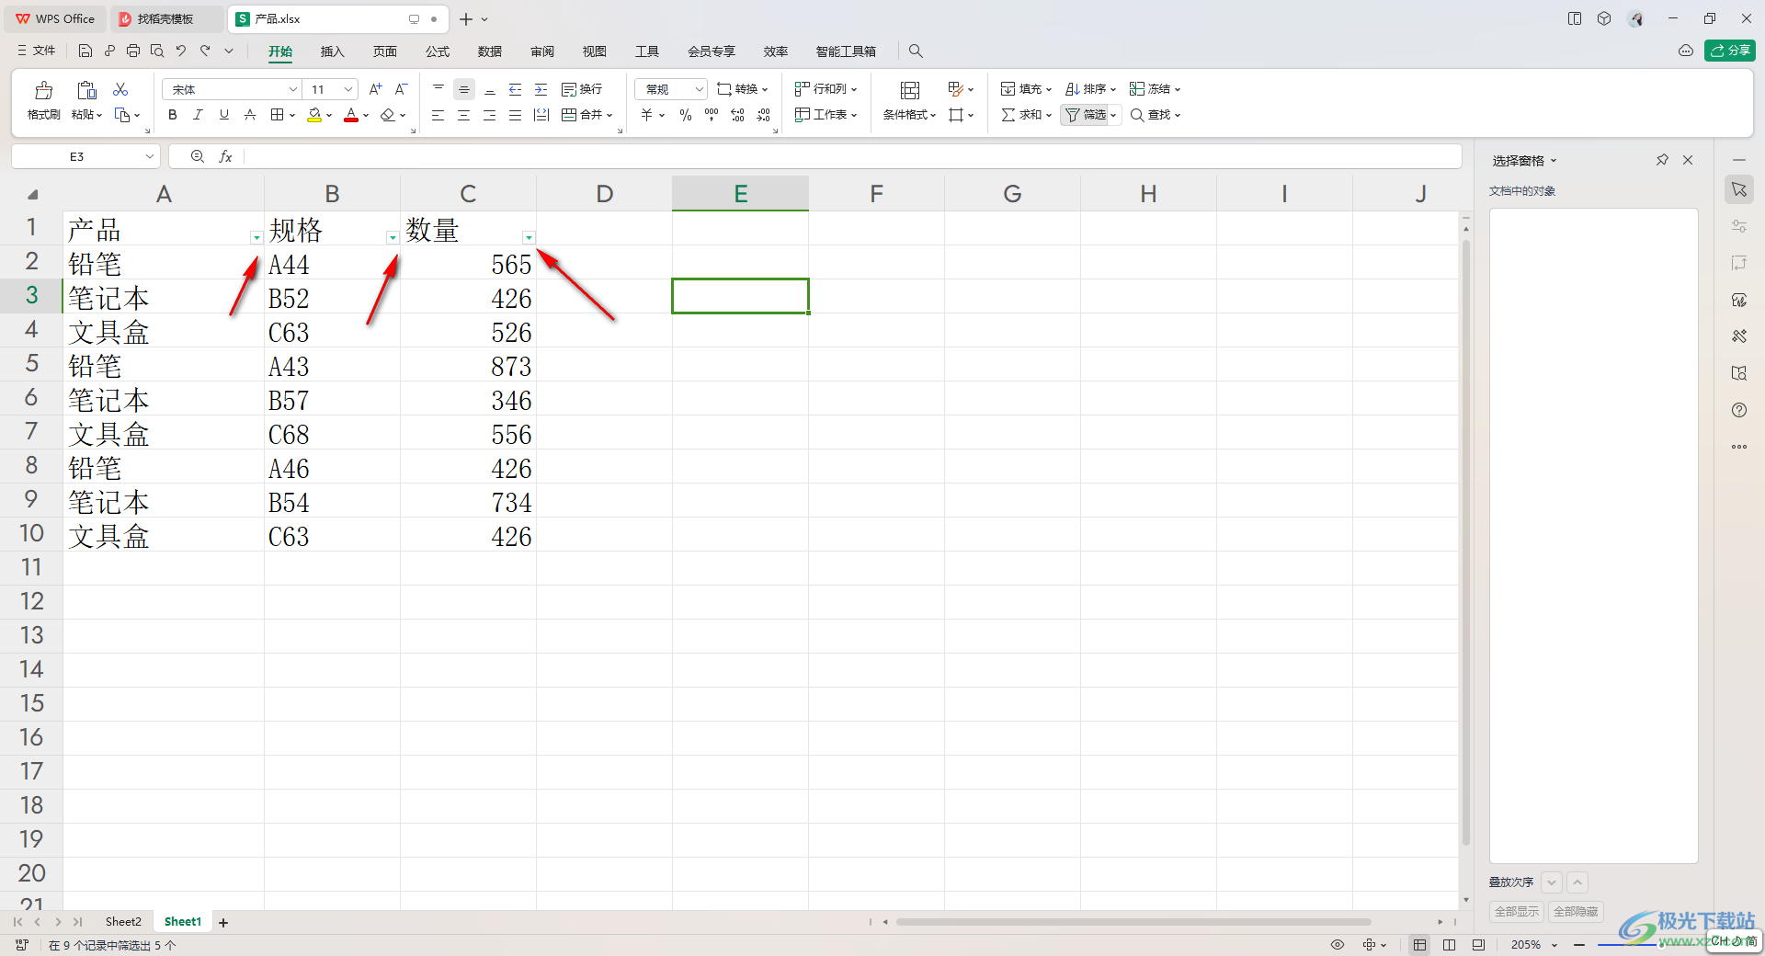1765x956 pixels.
Task: Click the increase decimal places icon
Action: (x=737, y=115)
